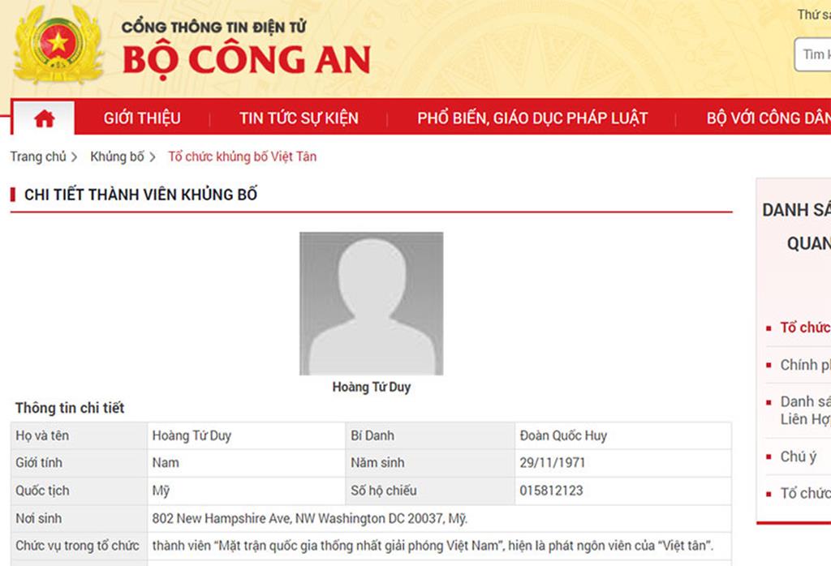831x566 pixels.
Task: Click the Nơi sinh label cell
Action: [x=79, y=518]
